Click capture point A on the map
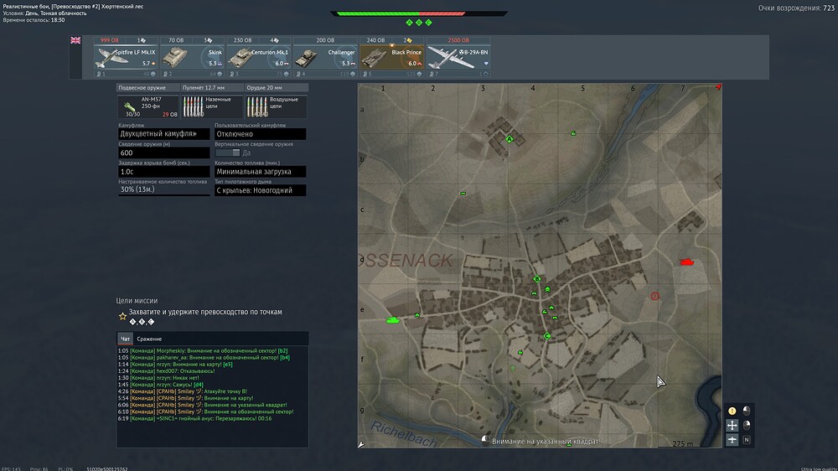 pos(510,139)
